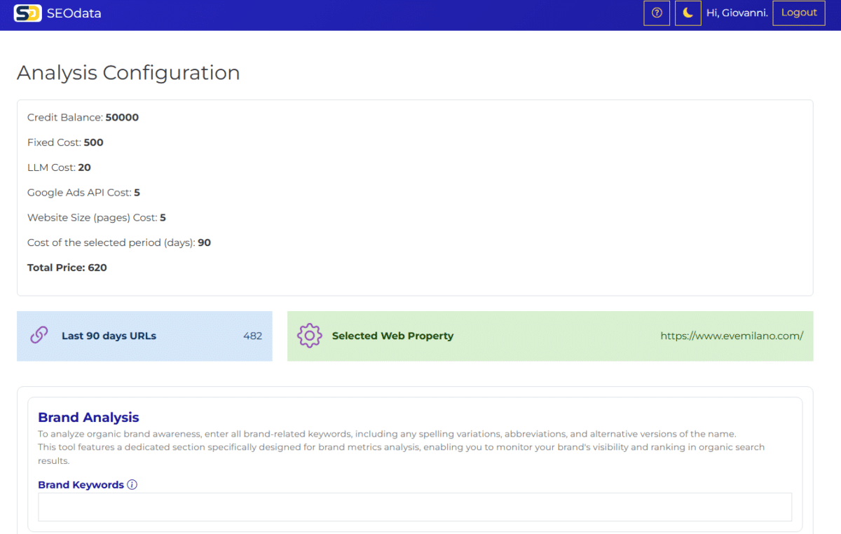Click 'Cost of the selected period (days): 90'

tap(119, 242)
